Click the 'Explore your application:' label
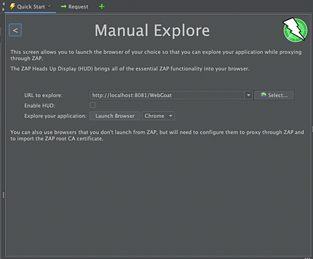The image size is (313, 259). click(x=56, y=116)
